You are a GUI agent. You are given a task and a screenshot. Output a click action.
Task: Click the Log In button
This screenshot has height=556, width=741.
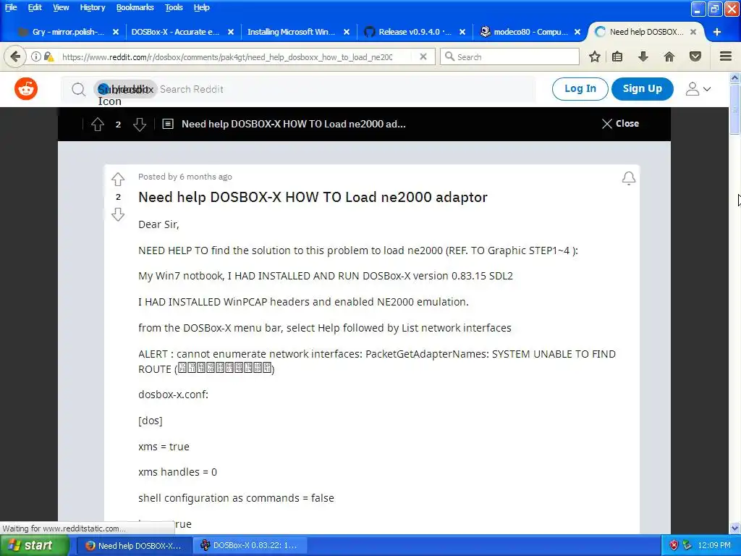(580, 89)
